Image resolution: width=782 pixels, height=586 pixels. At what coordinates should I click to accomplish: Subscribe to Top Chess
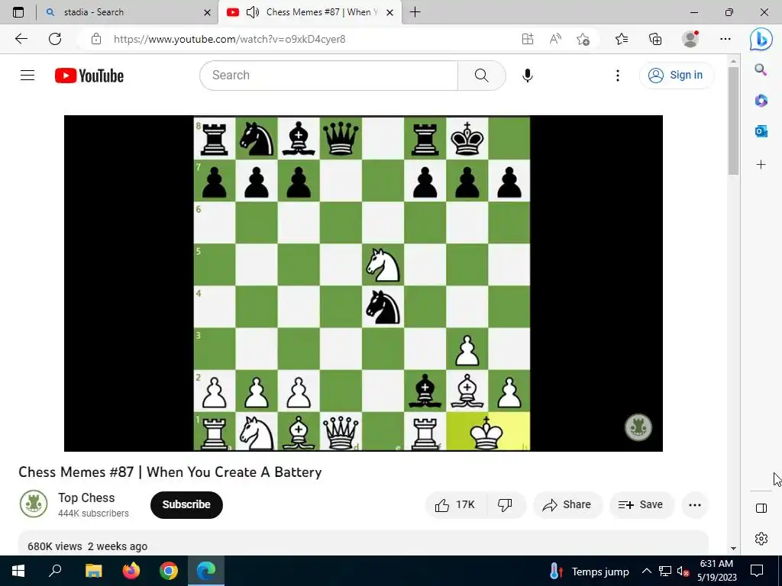tap(186, 505)
